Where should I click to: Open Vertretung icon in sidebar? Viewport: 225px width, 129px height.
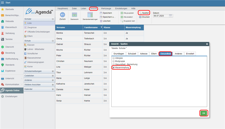2,33
